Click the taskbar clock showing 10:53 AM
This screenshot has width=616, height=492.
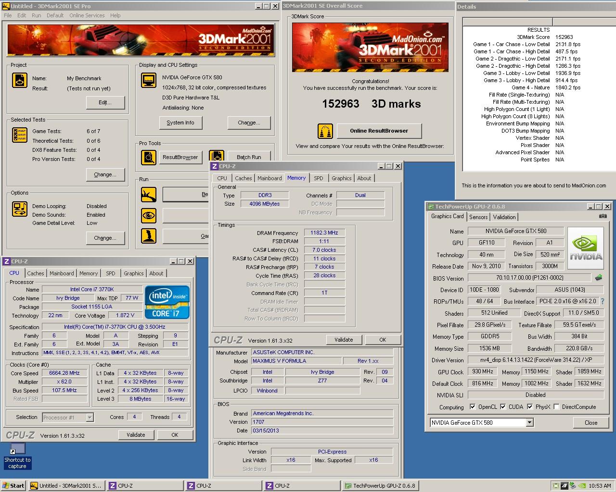pos(600,486)
